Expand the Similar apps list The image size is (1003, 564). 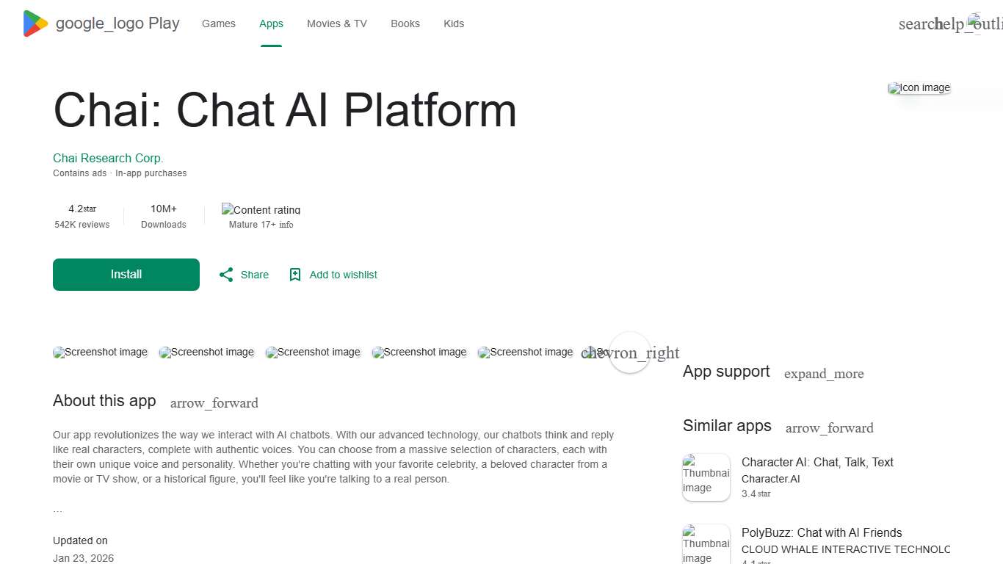click(829, 428)
